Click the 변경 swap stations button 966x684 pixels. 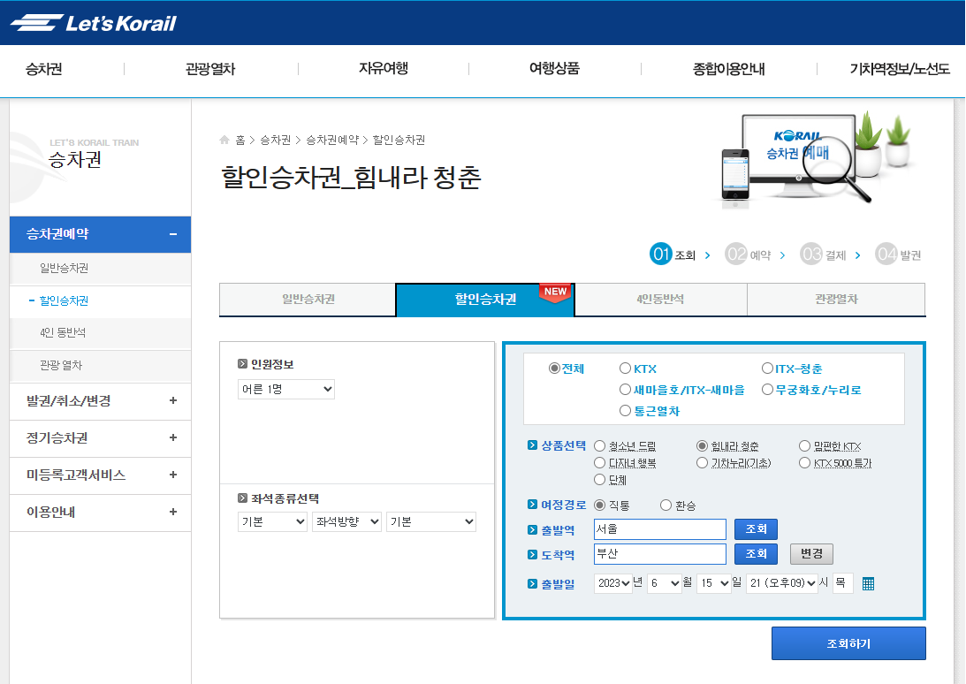pyautogui.click(x=810, y=553)
